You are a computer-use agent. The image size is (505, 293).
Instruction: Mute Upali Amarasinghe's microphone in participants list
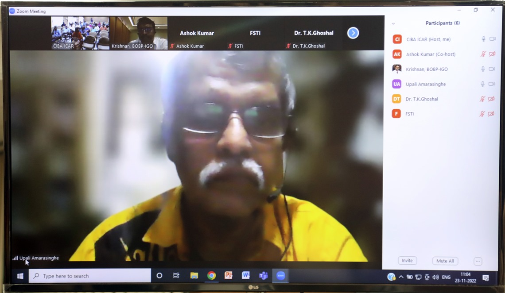click(482, 84)
